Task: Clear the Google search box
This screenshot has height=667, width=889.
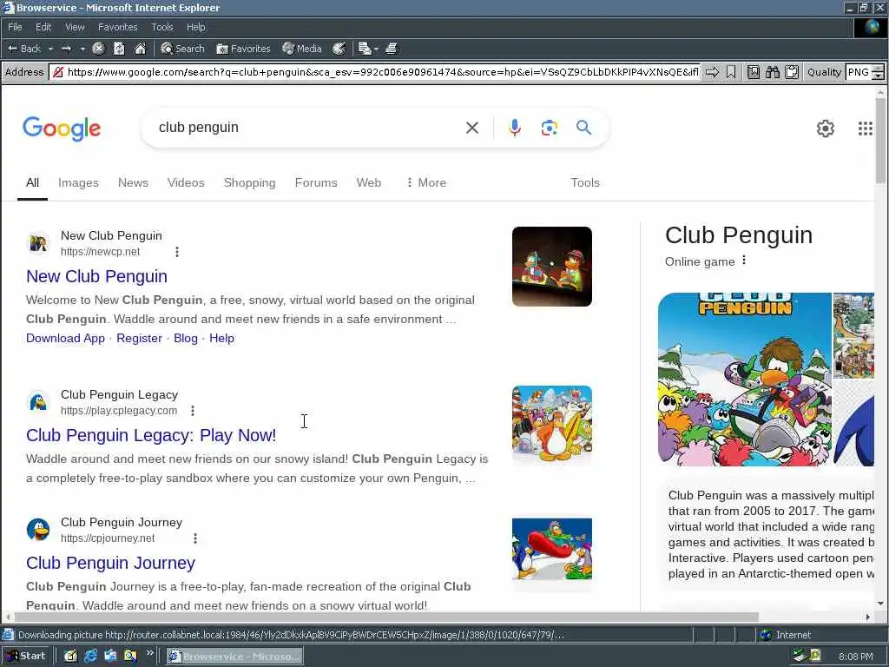Action: (x=471, y=128)
